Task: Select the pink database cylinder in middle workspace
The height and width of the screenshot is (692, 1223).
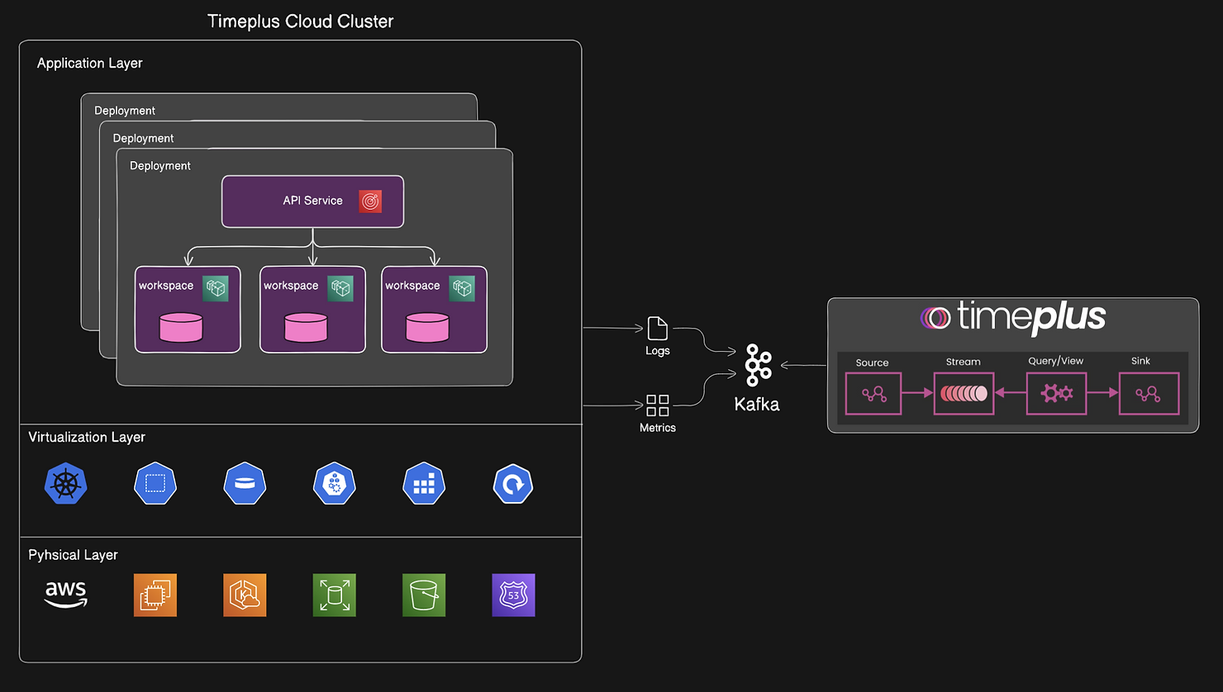Action: click(306, 328)
